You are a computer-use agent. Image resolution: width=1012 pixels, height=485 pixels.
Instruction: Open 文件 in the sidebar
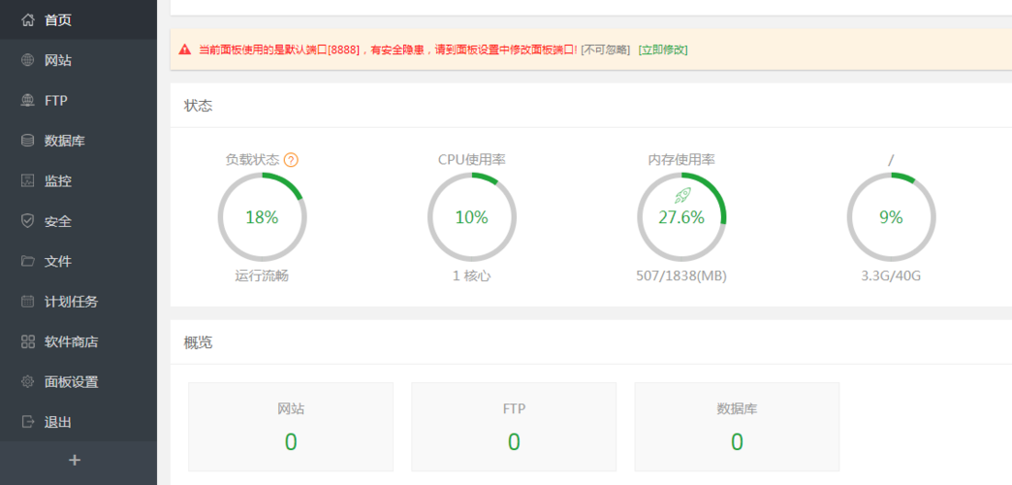79,261
